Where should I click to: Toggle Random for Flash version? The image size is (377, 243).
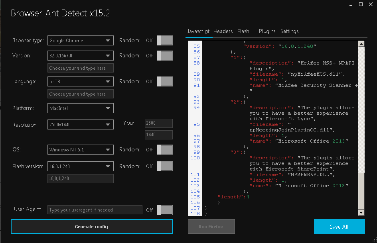164,166
